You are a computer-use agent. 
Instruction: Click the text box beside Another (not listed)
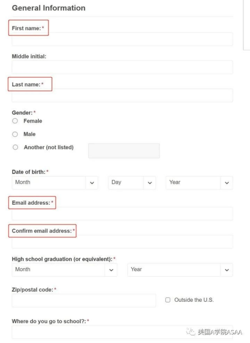[x=124, y=151]
